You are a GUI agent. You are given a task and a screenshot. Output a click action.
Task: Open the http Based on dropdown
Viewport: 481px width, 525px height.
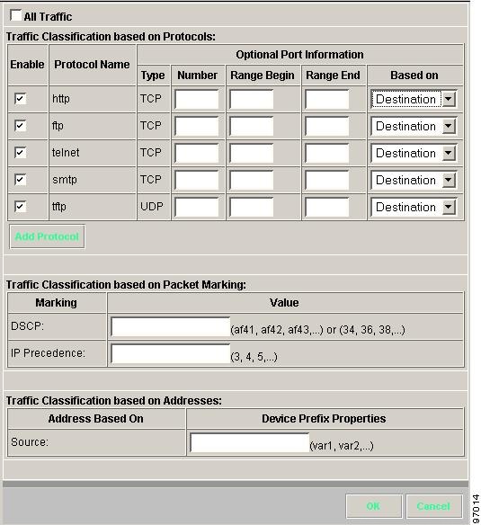click(414, 99)
